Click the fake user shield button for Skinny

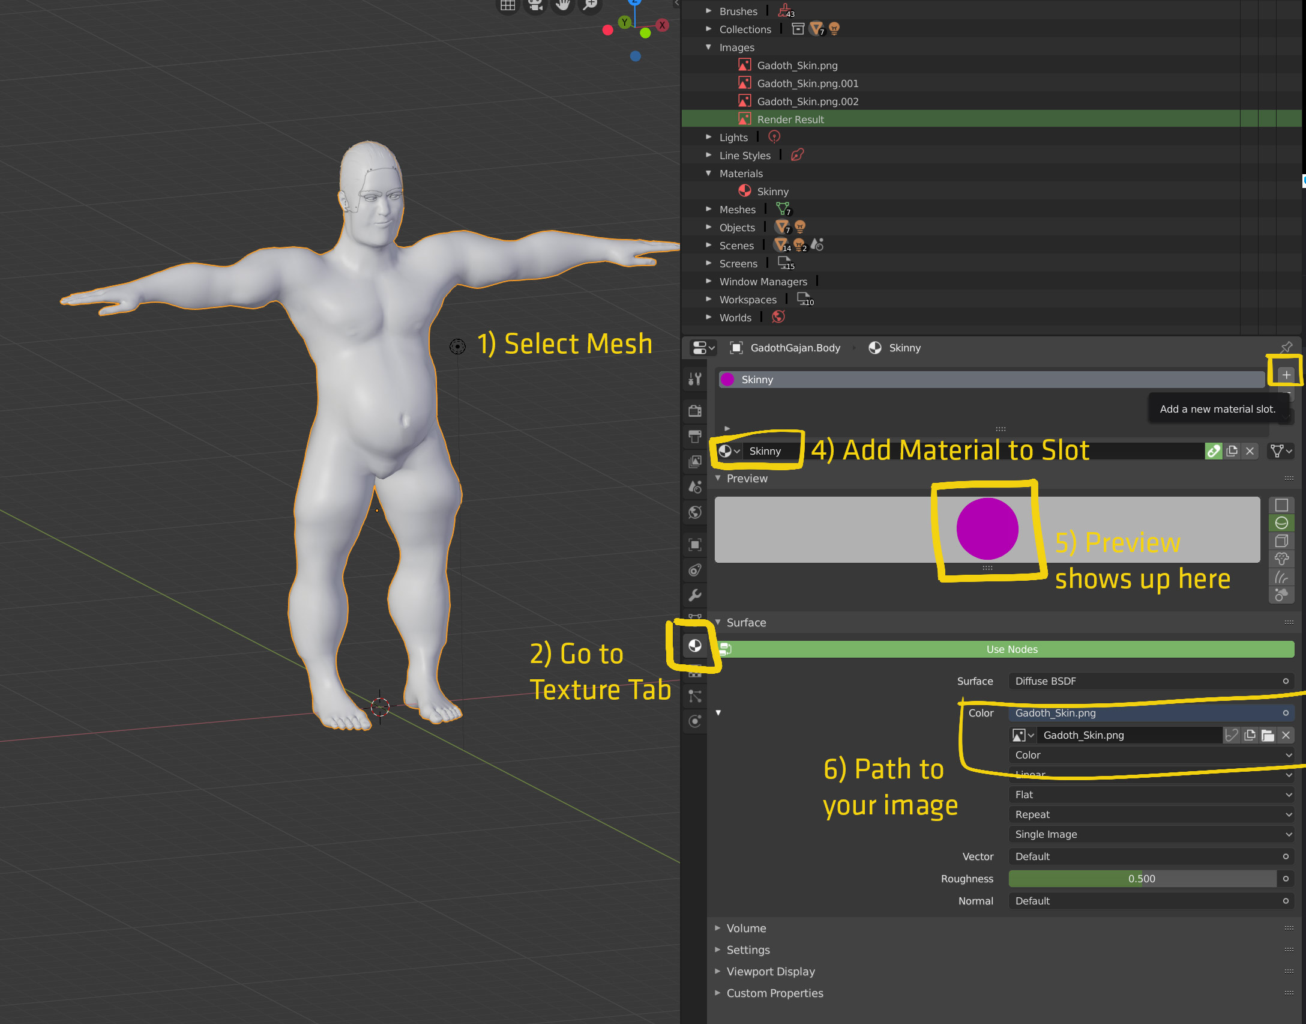1214,451
